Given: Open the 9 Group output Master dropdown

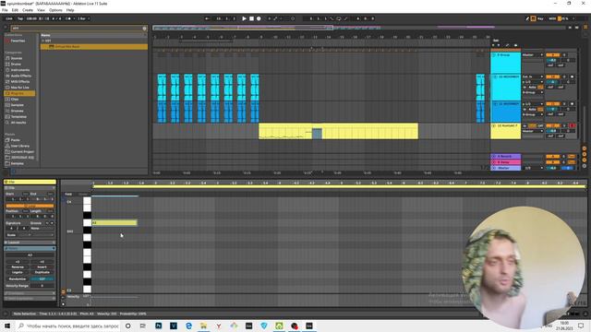Looking at the screenshot, I should point(533,55).
